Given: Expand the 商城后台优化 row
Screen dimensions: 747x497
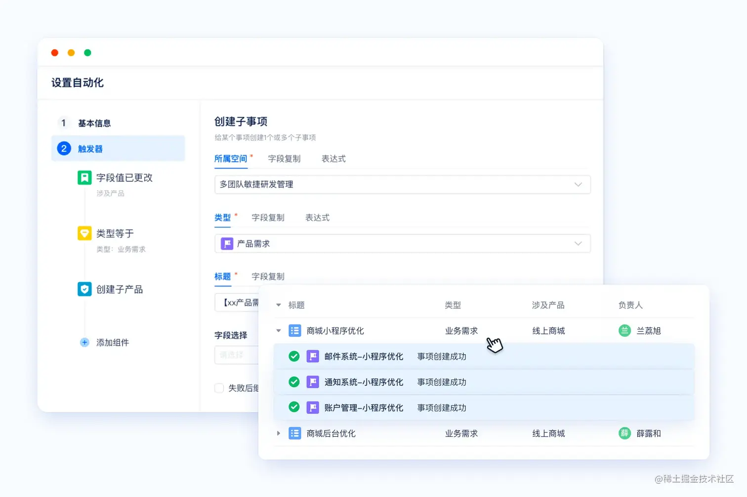Looking at the screenshot, I should point(279,433).
